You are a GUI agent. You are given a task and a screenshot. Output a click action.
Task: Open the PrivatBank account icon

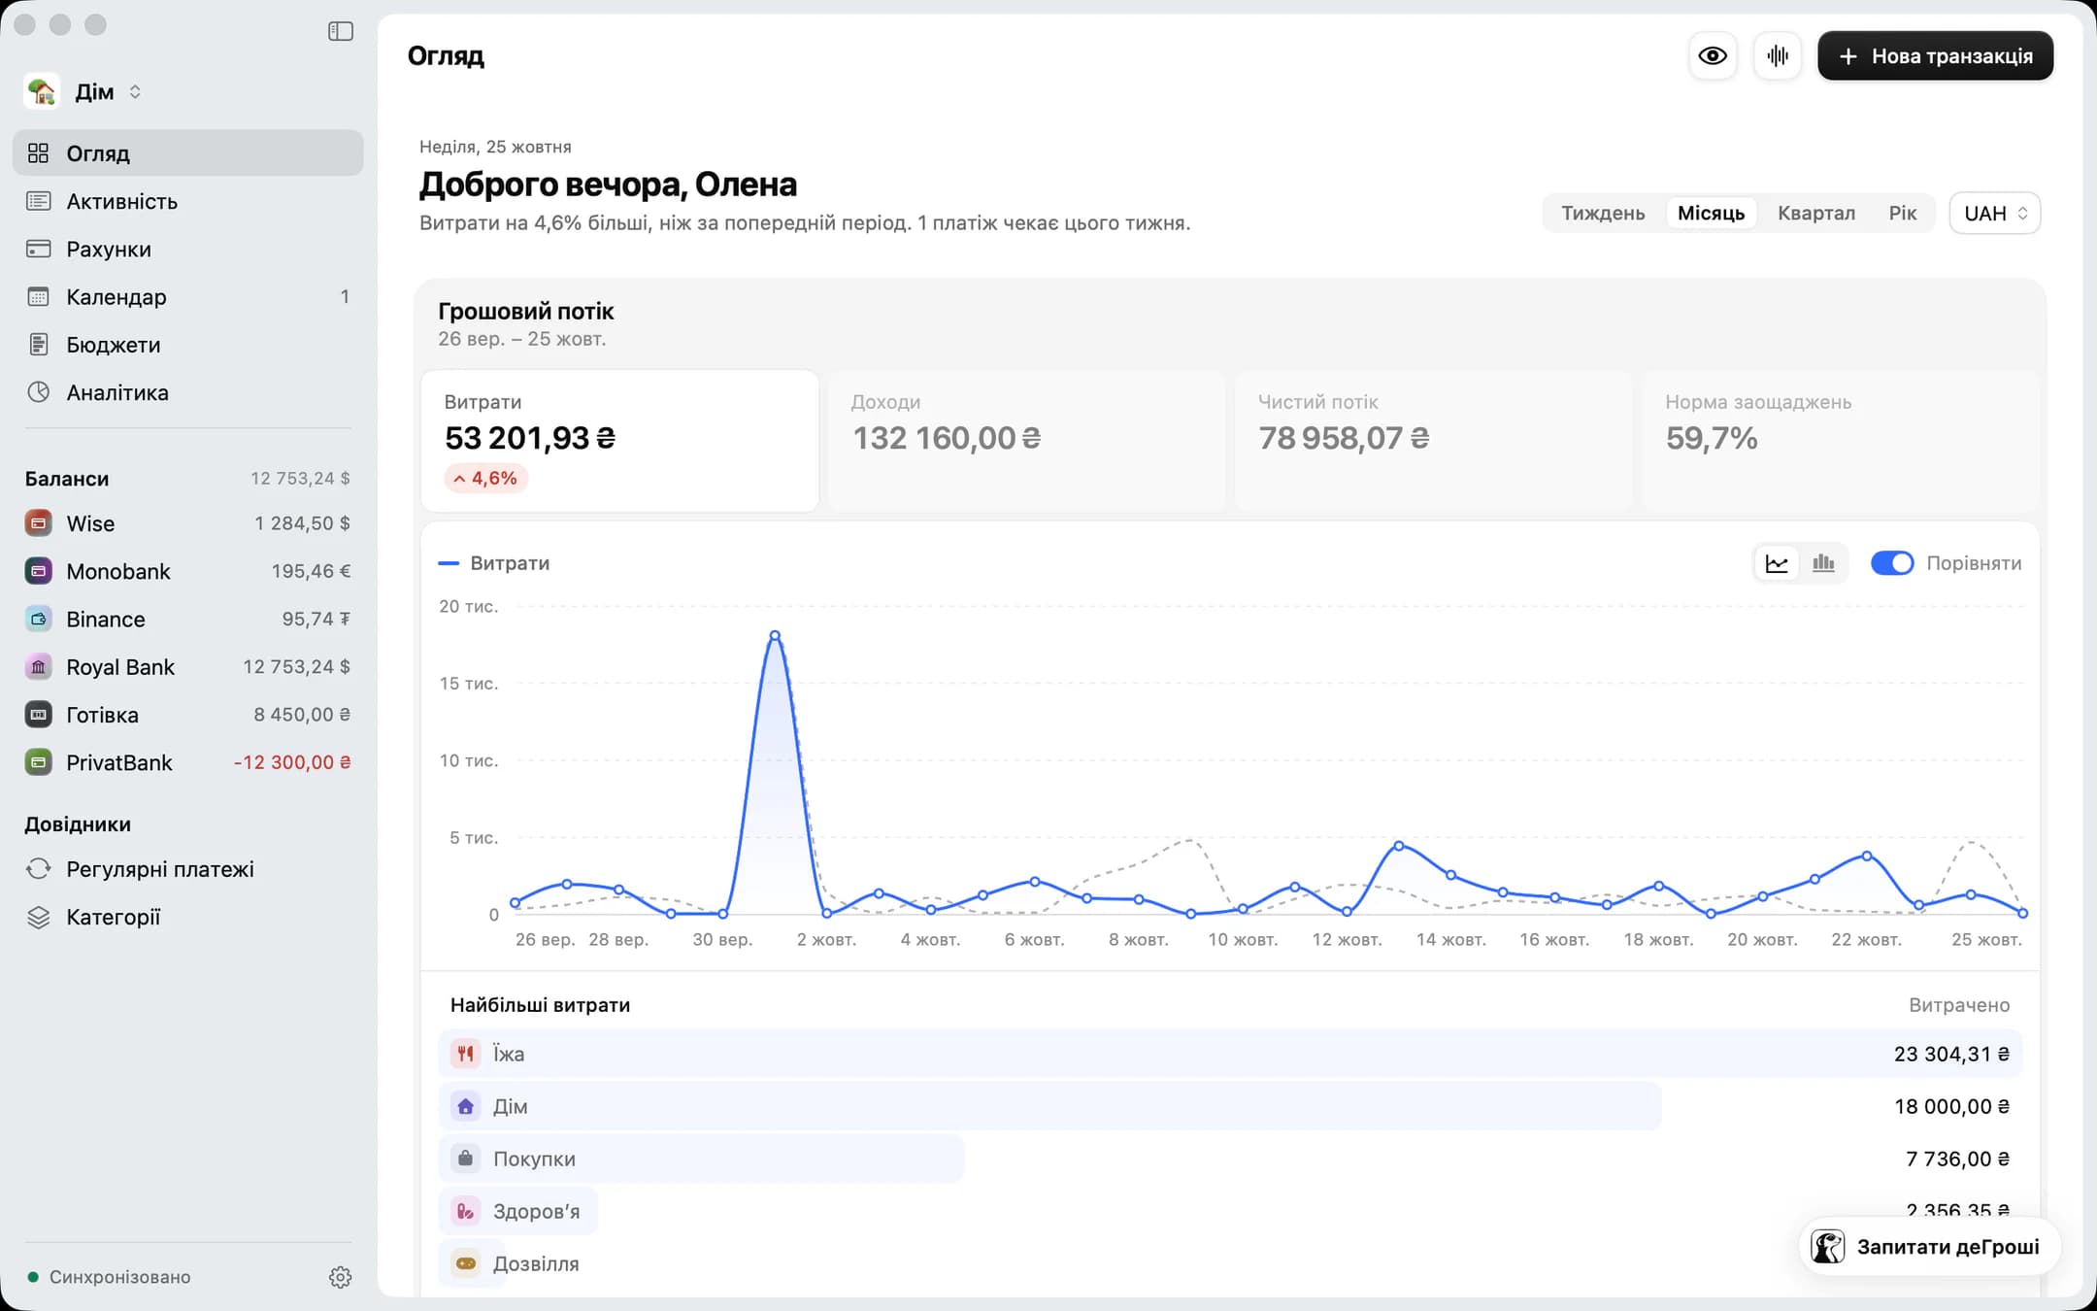click(38, 762)
